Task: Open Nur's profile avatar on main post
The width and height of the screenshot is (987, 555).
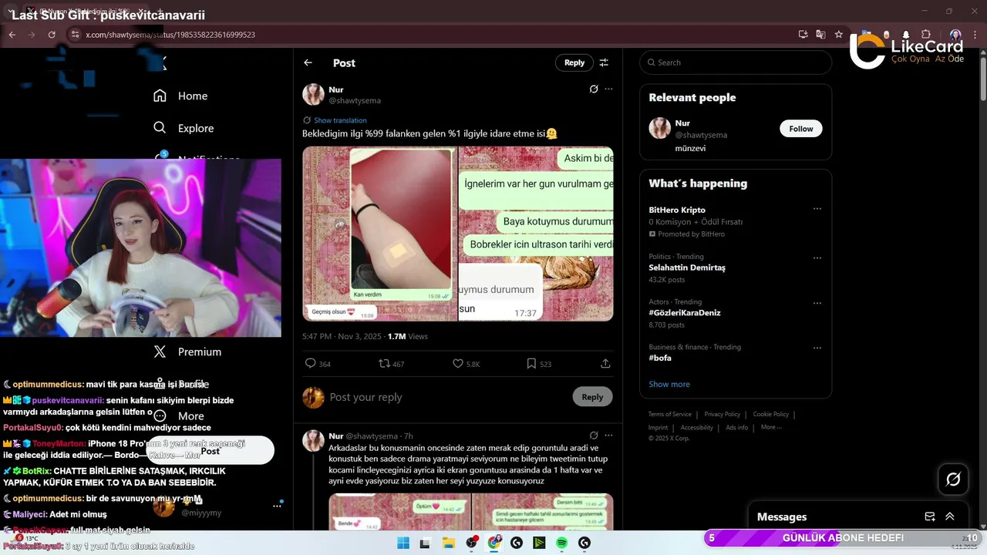Action: click(313, 95)
